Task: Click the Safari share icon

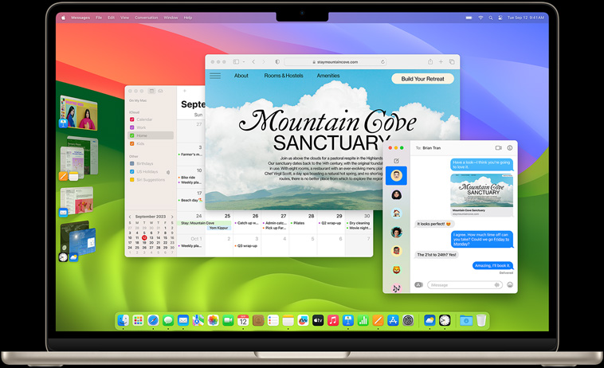Action: point(429,61)
